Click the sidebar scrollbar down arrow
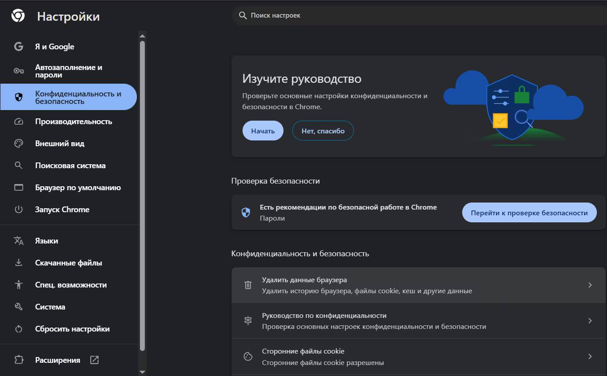 pos(142,372)
